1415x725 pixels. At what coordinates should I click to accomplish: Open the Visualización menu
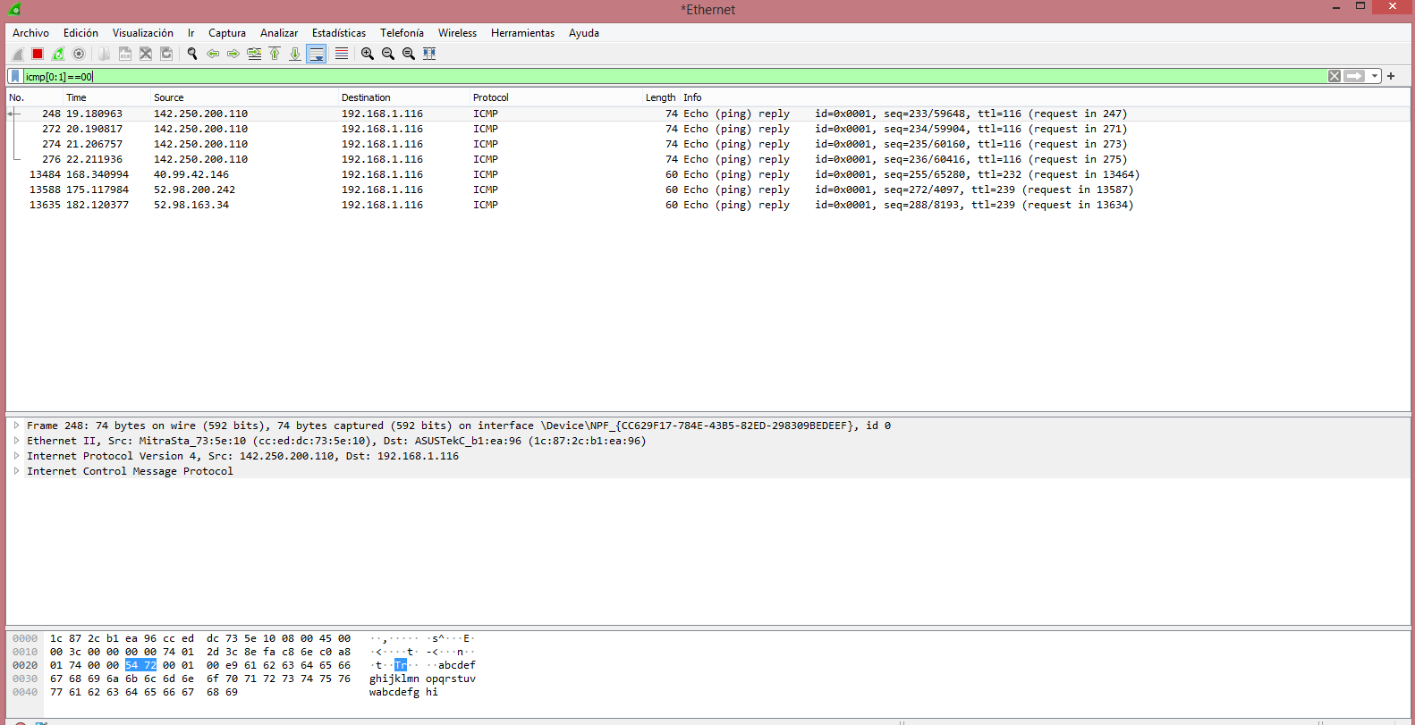click(x=143, y=33)
